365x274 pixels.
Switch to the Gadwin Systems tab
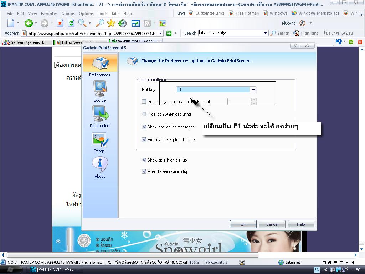tap(26, 42)
